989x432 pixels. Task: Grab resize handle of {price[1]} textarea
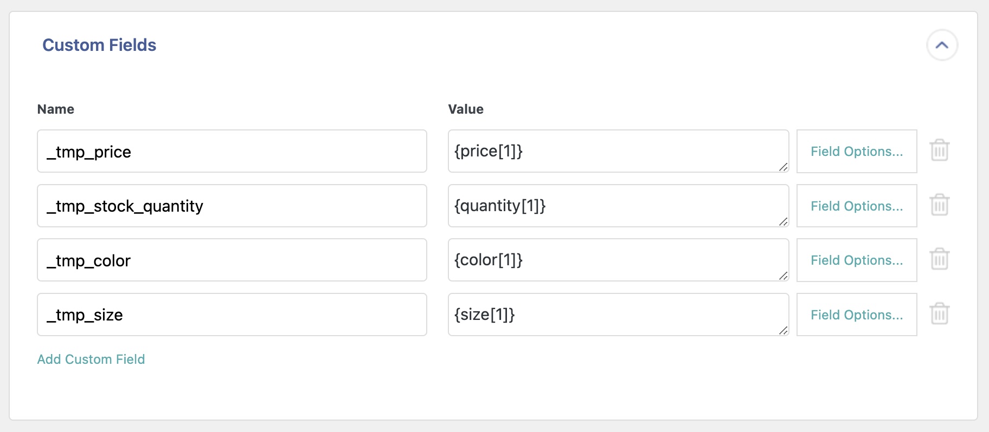pos(783,167)
